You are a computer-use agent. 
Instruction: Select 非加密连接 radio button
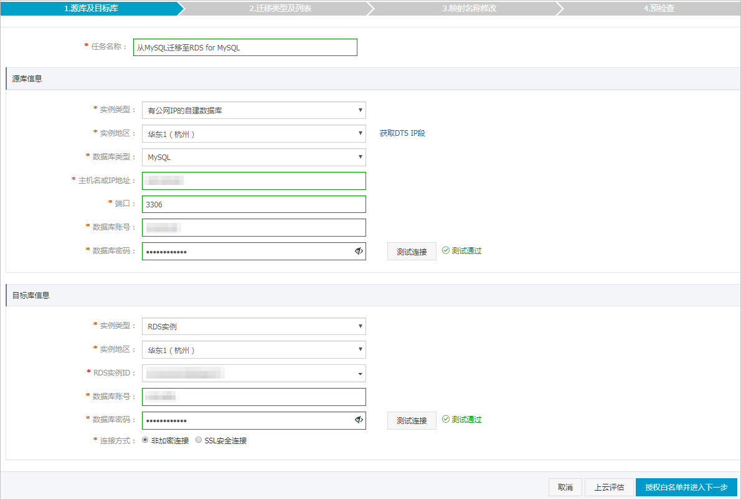tap(145, 440)
